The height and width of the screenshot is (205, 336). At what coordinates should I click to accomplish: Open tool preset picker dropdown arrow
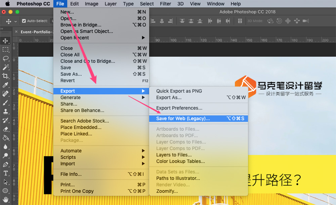pos(15,21)
